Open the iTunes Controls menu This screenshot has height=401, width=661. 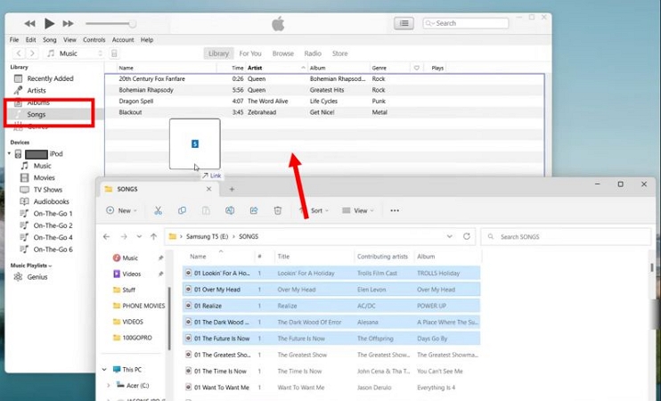click(94, 39)
